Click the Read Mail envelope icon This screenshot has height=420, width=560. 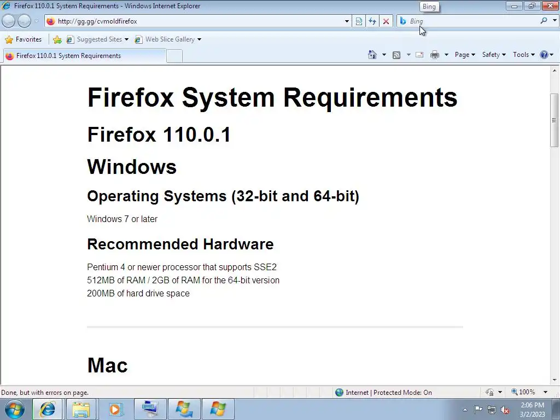(x=419, y=55)
